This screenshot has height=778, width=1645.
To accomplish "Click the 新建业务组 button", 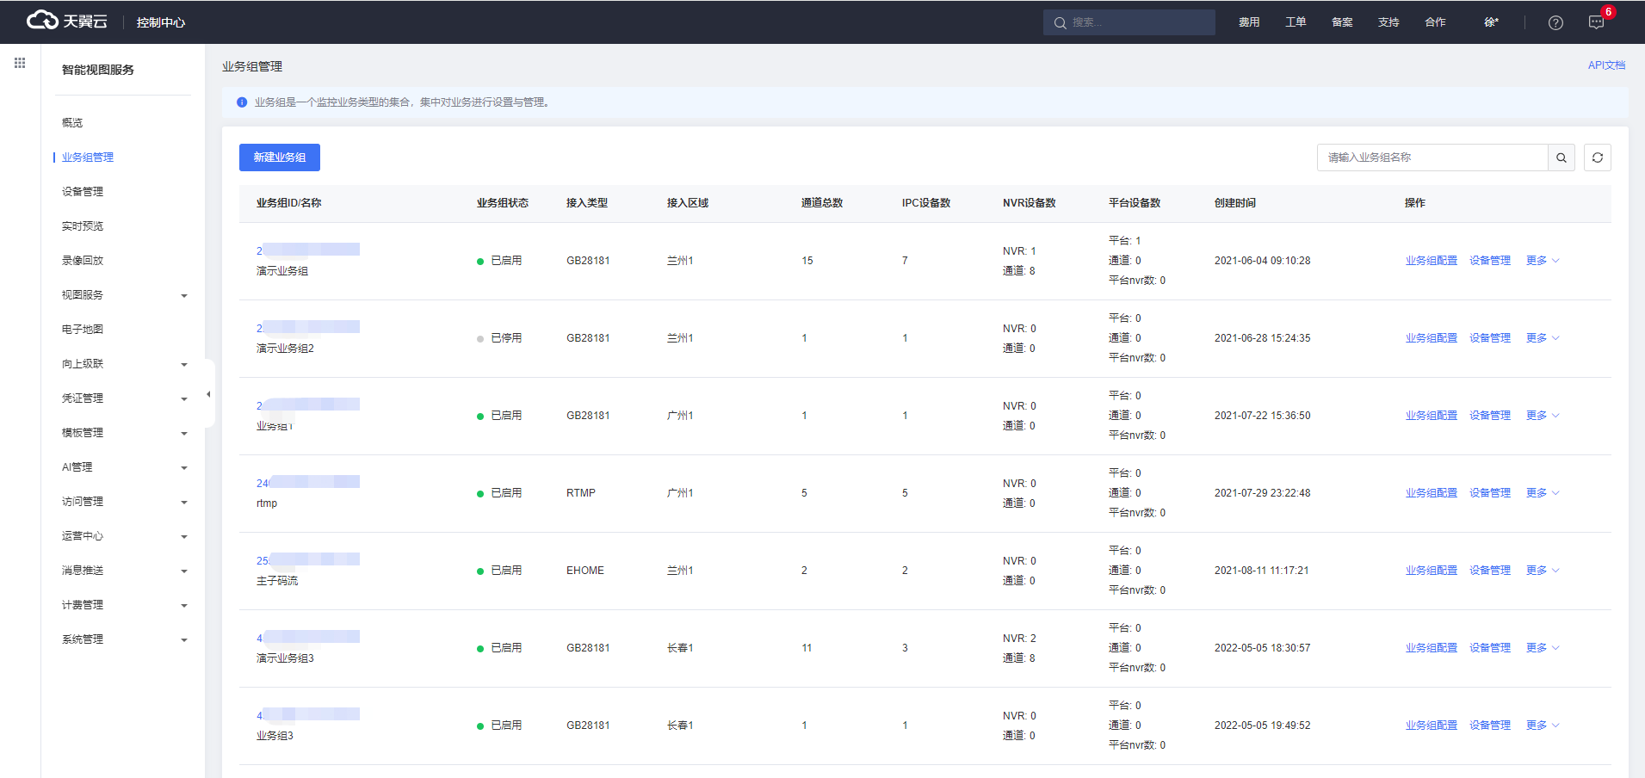I will (280, 157).
